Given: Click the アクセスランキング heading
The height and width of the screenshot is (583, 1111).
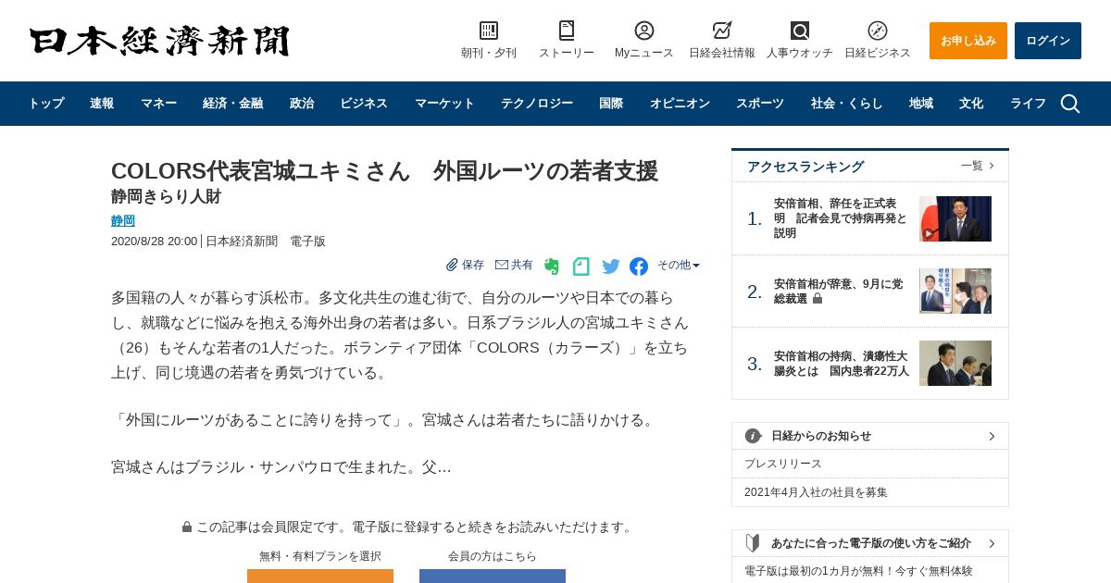Looking at the screenshot, I should [805, 167].
